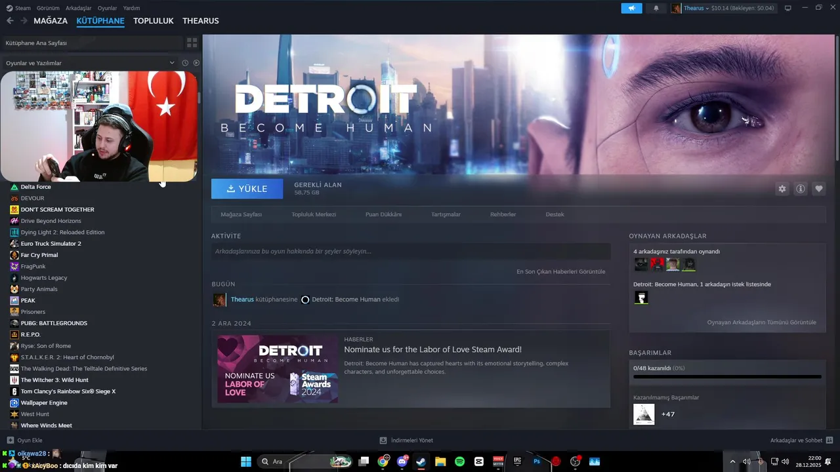Image resolution: width=840 pixels, height=472 pixels.
Task: Open Spotify from the taskbar
Action: [x=460, y=462]
